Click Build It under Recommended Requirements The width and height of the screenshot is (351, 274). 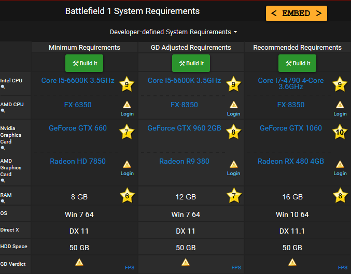tap(297, 63)
